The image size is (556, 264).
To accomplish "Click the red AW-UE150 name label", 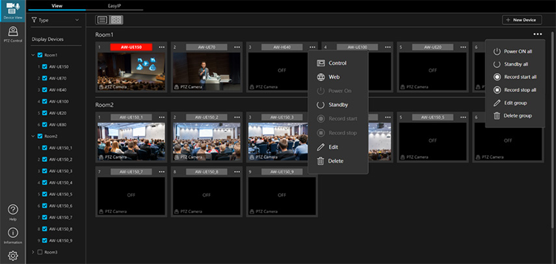I will 131,47.
